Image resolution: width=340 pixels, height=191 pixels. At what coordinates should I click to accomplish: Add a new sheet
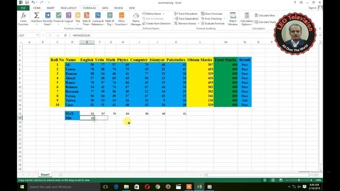pyautogui.click(x=61, y=175)
